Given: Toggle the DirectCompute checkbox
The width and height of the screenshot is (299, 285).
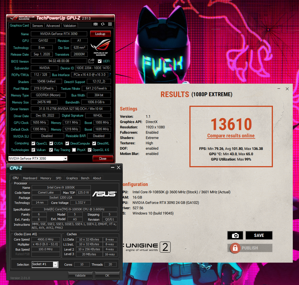Looking at the screenshot, I should click(67, 143).
